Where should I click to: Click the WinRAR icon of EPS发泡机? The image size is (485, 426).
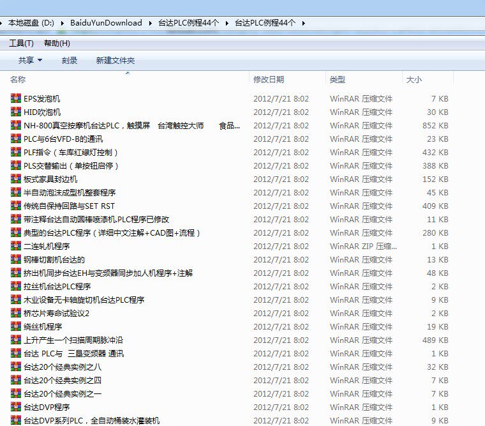point(16,98)
